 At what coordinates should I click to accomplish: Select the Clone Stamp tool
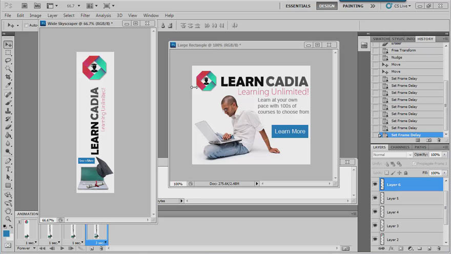pyautogui.click(x=8, y=111)
